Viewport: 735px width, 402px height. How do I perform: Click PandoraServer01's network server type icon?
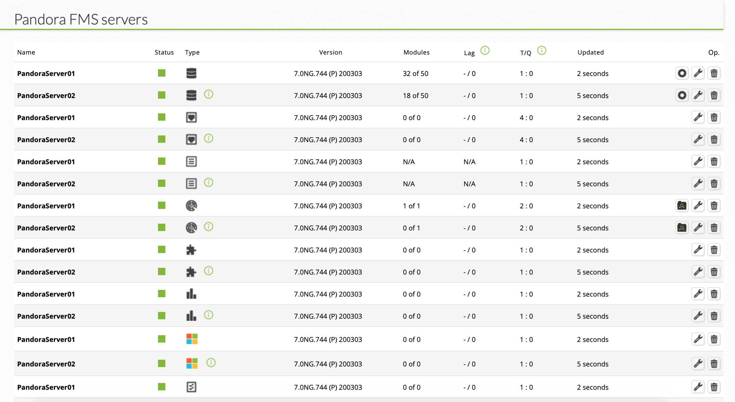click(x=191, y=118)
